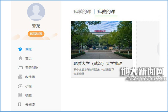Open 收件箱 in the sidebar
Viewport: 168px width, 112px height.
(30, 77)
